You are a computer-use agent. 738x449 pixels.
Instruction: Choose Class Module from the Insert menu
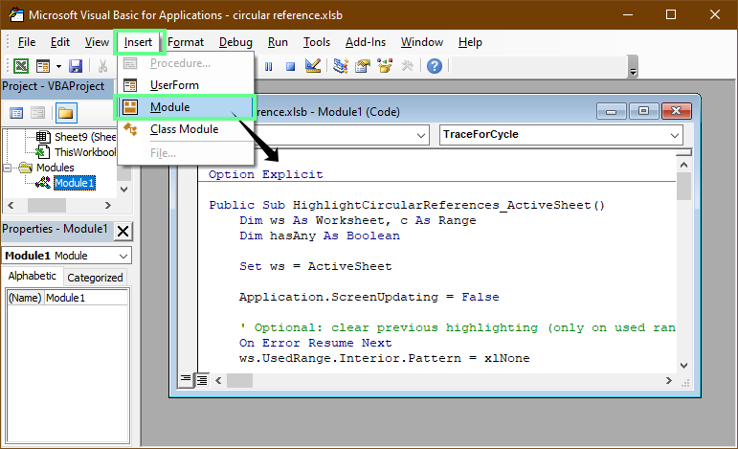186,129
